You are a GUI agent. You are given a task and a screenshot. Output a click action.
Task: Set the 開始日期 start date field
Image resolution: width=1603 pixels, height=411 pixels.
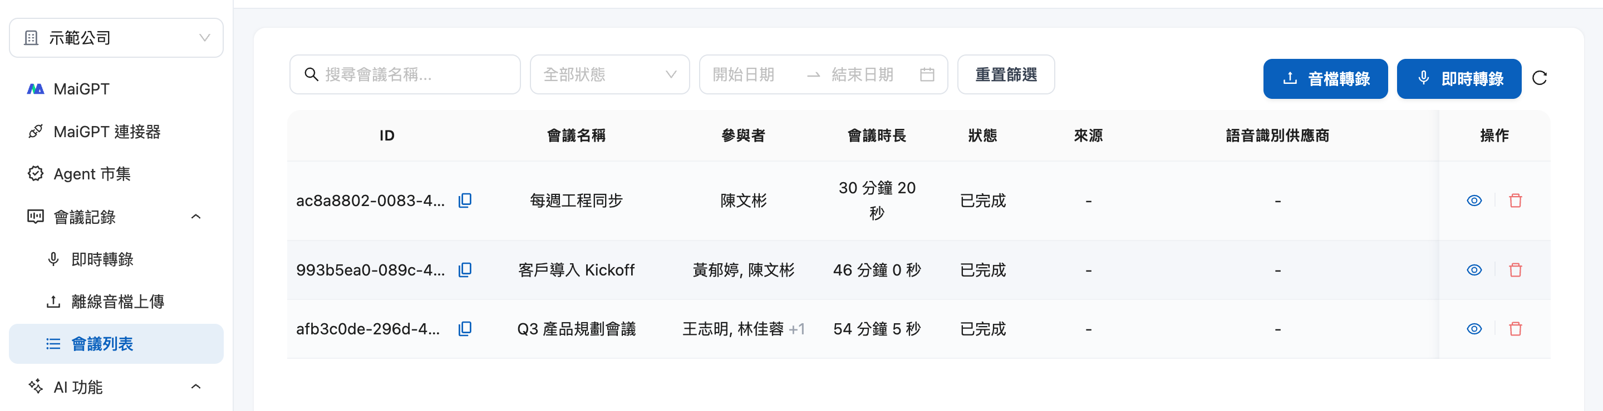pyautogui.click(x=752, y=74)
